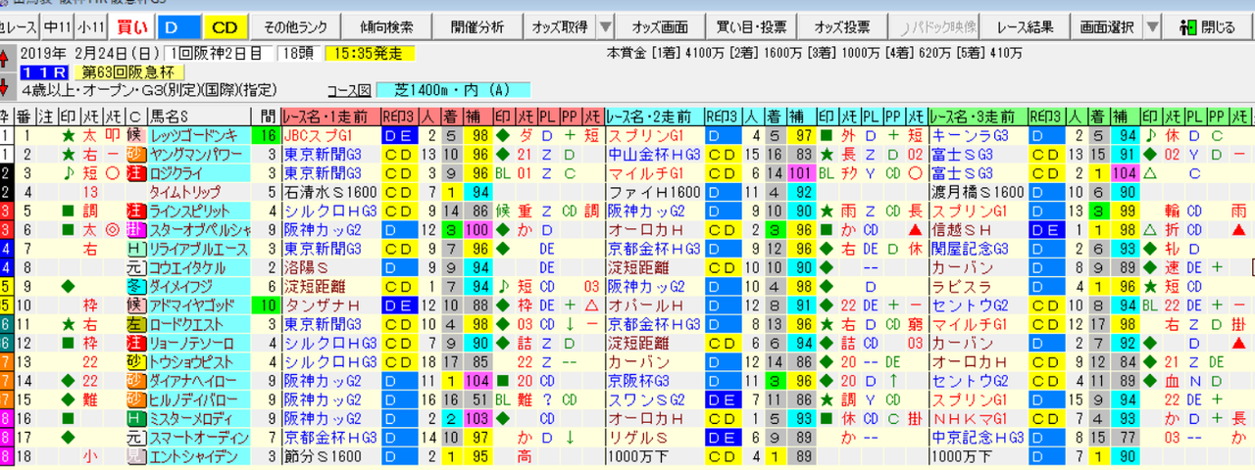Viewport: 1255px width, 470px height.
Task: Click the 左 badge beside ロードクエスト
Action: coord(135,324)
